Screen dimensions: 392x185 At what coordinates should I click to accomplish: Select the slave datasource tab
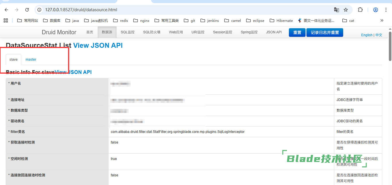[x=13, y=60]
